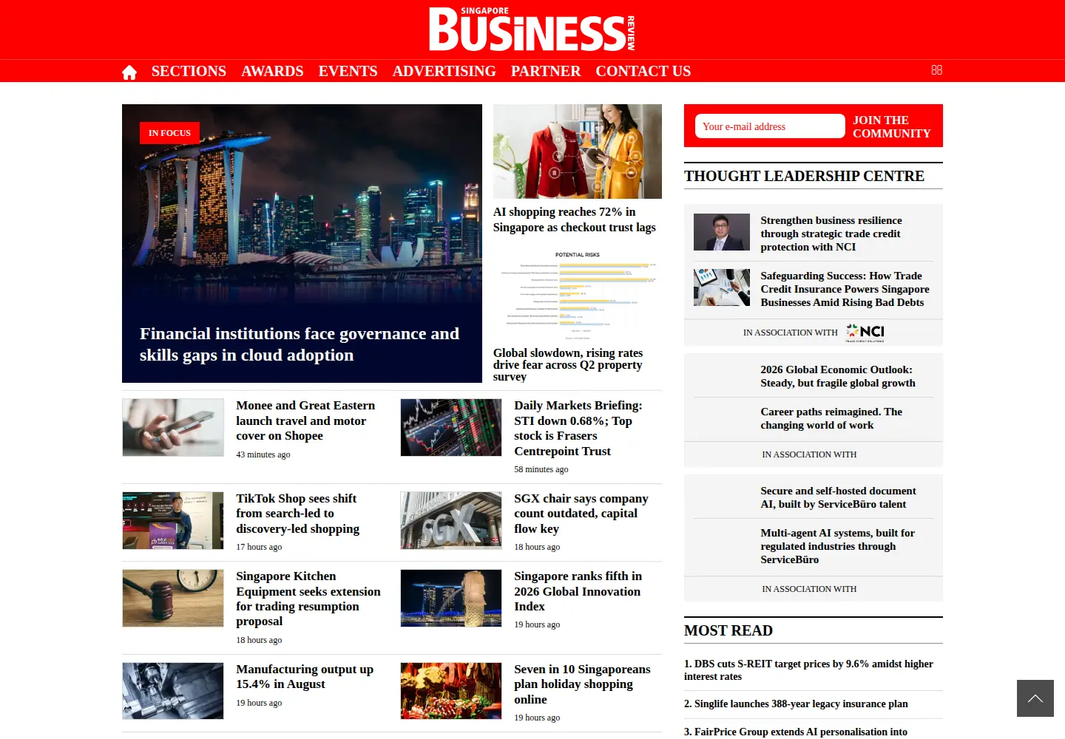Viewport: 1065px width, 739px height.
Task: Go to the home page icon
Action: (129, 72)
